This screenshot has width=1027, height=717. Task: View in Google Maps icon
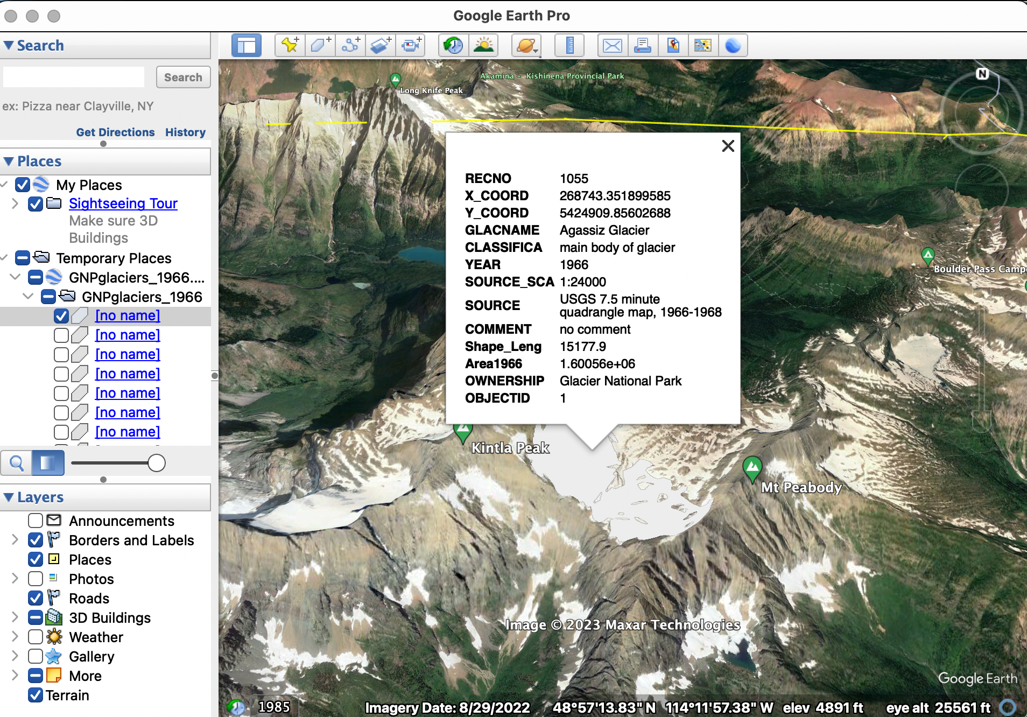pyautogui.click(x=703, y=45)
